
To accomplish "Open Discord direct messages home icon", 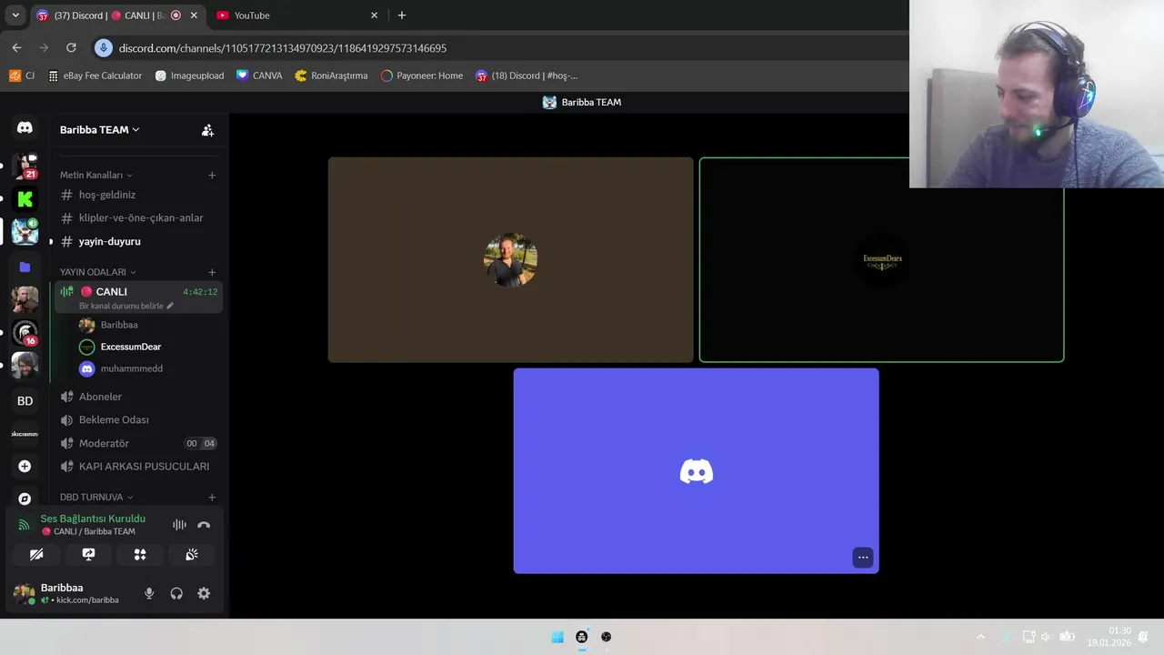I will (25, 128).
